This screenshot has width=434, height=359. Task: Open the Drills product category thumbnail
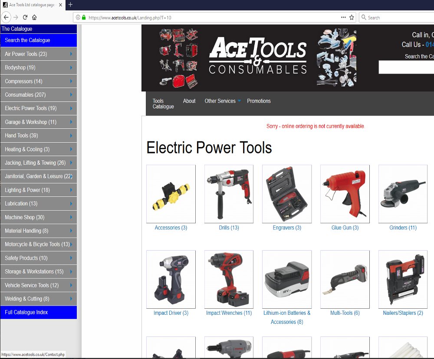pos(229,194)
